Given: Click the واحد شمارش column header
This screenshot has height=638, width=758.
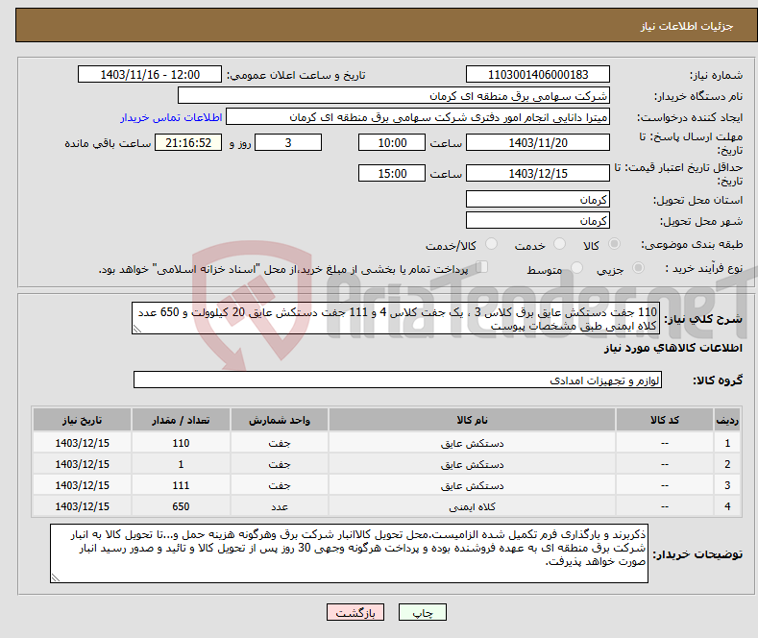Looking at the screenshot, I should pyautogui.click(x=280, y=420).
